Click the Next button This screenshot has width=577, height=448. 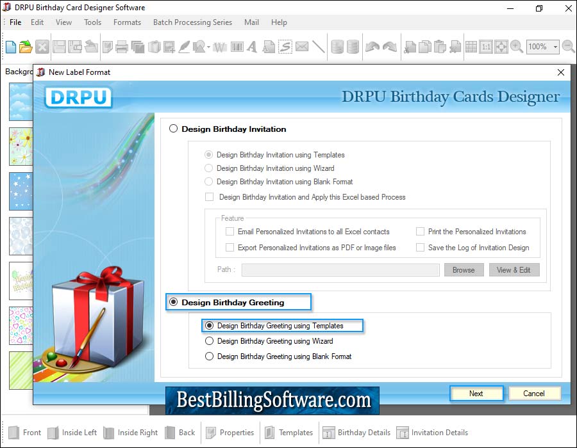[x=476, y=394]
